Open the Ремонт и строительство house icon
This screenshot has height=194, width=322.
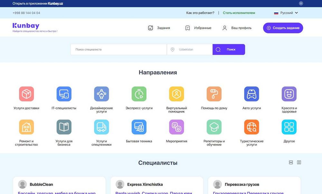[26, 127]
